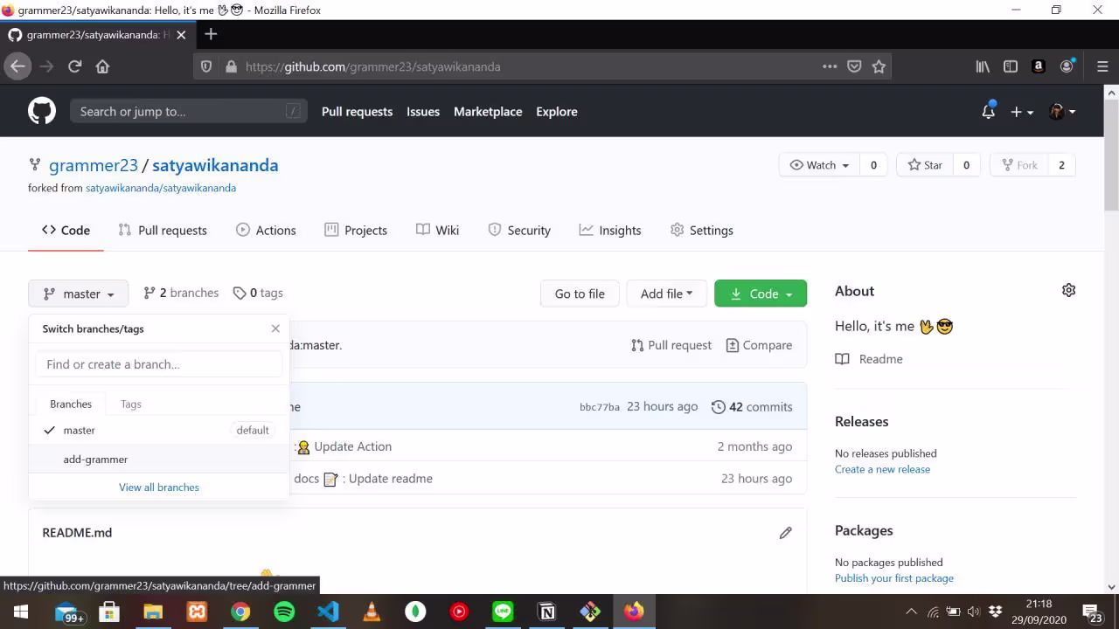This screenshot has height=629, width=1119.
Task: Open a new browser tab
Action: (x=211, y=34)
